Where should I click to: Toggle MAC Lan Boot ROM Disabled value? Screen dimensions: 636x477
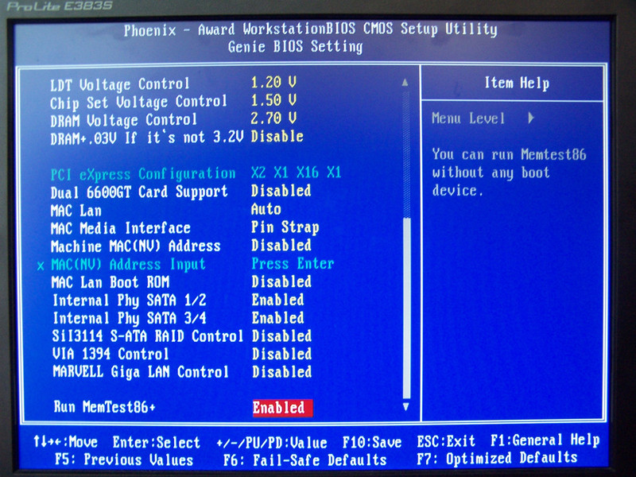(x=281, y=282)
